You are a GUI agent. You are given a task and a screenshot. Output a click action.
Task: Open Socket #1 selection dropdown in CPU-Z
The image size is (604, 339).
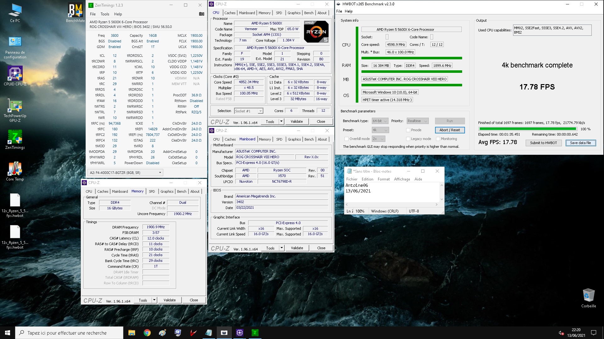(x=249, y=111)
